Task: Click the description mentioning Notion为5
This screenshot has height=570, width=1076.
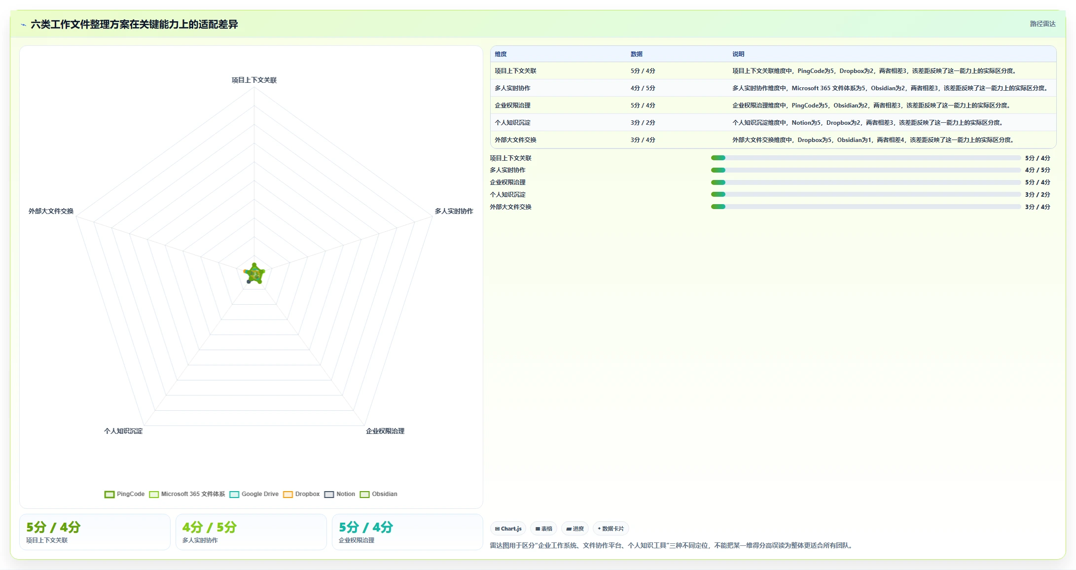Action: 868,123
